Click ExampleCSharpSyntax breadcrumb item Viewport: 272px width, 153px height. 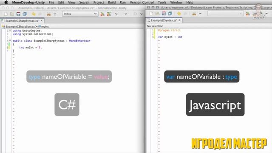(20, 26)
